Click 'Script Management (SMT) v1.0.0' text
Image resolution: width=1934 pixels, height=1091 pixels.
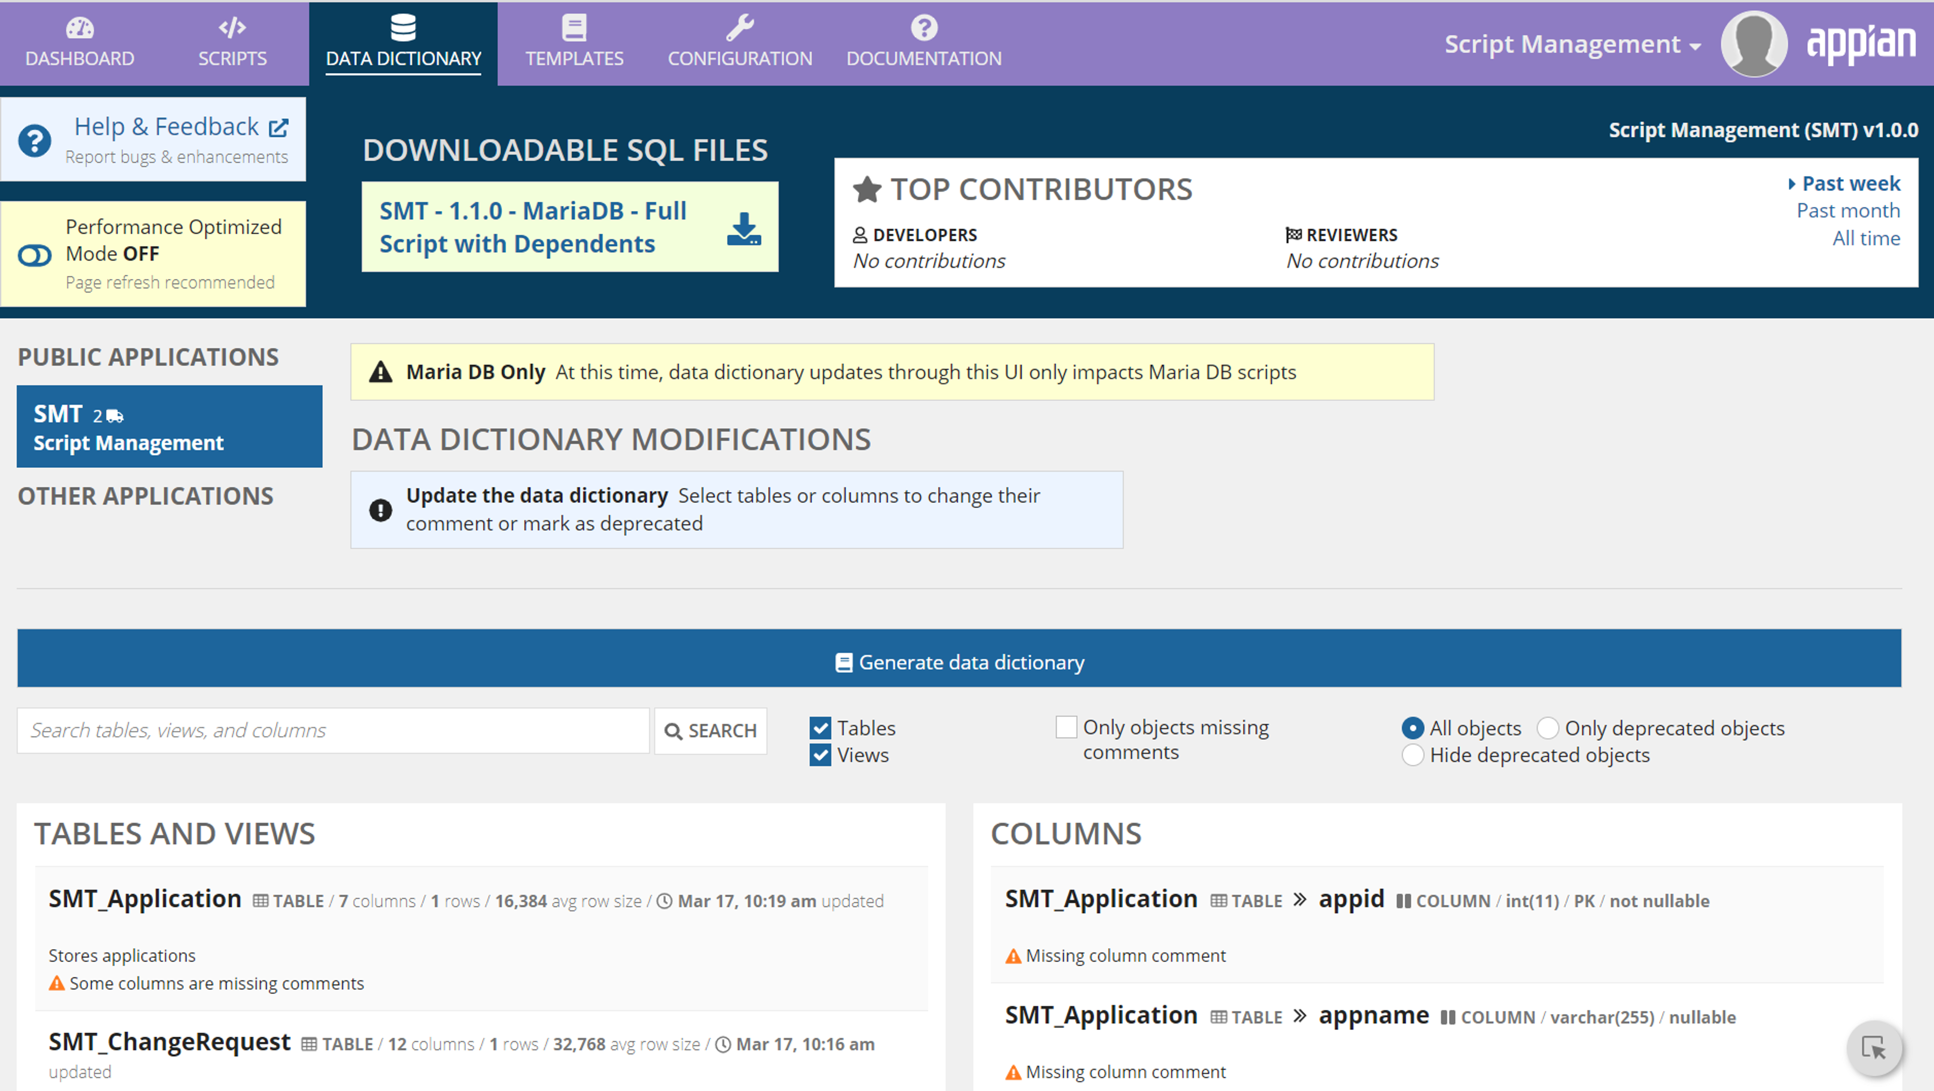1763,130
